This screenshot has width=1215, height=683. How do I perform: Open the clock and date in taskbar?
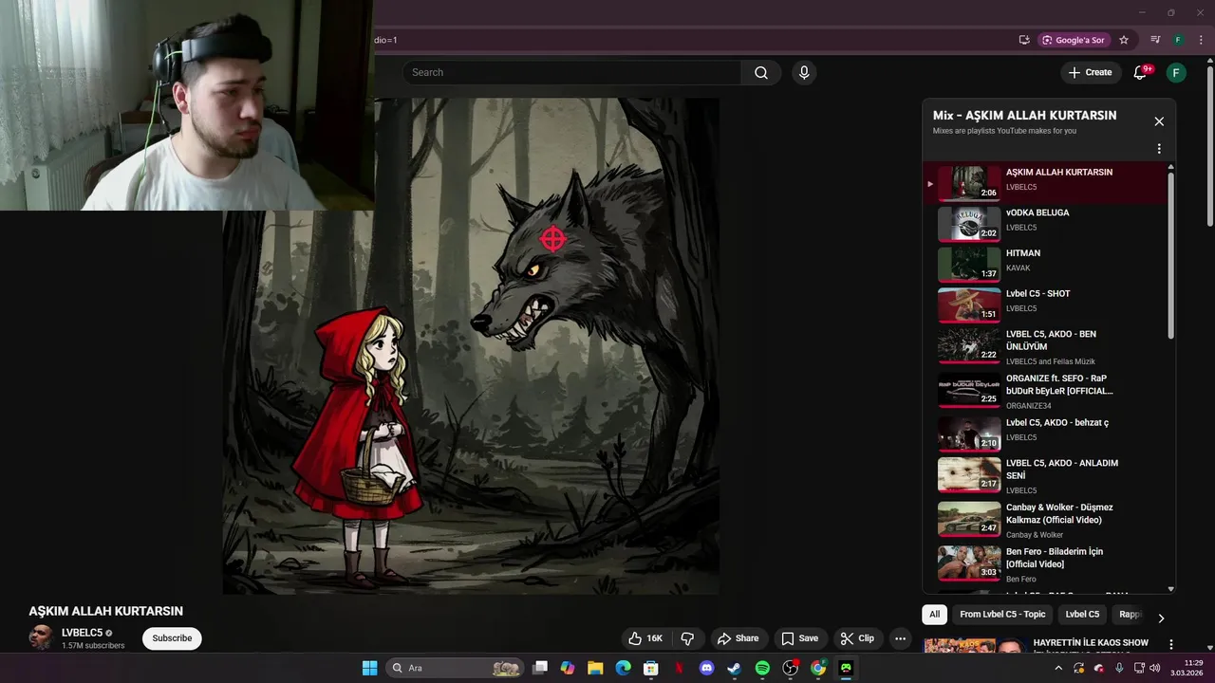click(x=1187, y=668)
